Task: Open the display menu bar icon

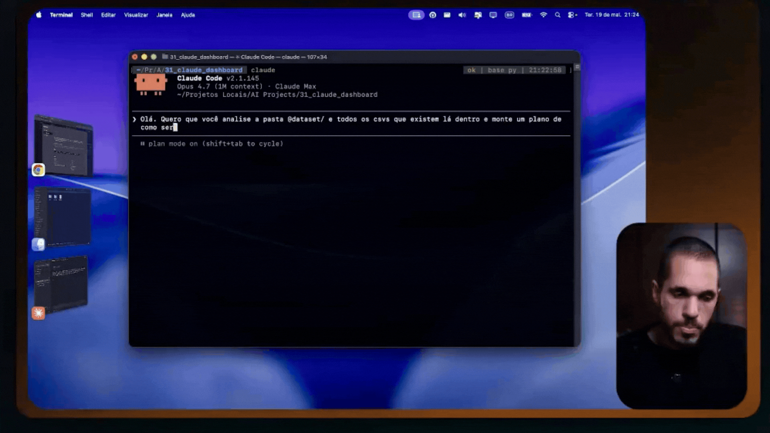Action: pos(493,15)
